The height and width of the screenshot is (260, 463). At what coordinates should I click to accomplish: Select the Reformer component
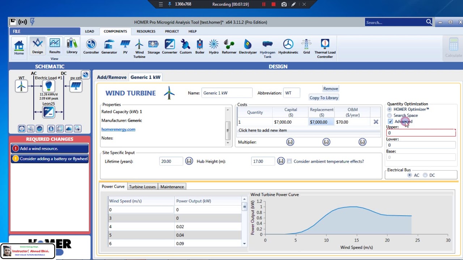(229, 47)
